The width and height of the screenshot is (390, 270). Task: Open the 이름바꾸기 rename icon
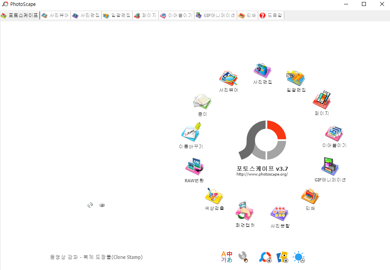tap(191, 132)
